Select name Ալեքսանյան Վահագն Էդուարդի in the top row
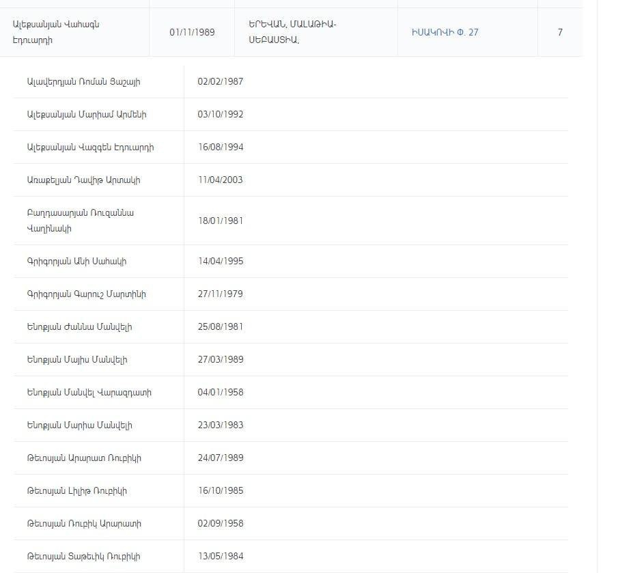 point(56,32)
